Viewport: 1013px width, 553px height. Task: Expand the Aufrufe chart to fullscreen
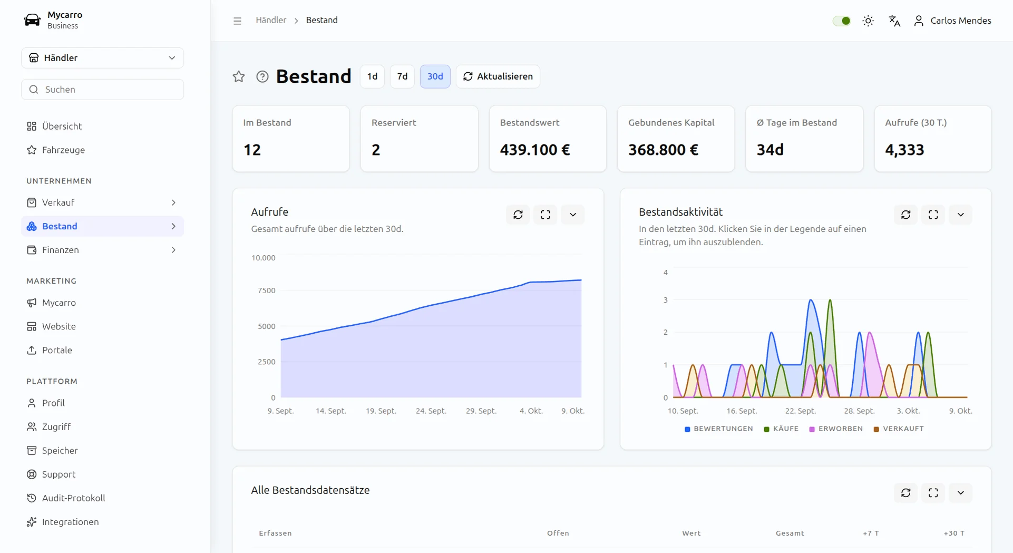pyautogui.click(x=546, y=215)
